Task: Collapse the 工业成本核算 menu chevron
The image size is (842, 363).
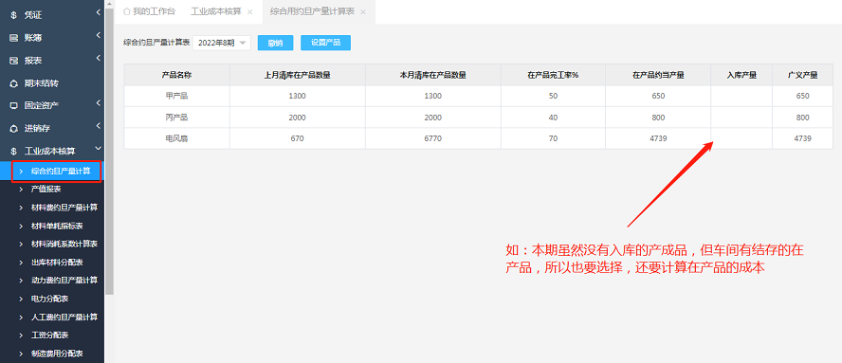Action: [99, 149]
